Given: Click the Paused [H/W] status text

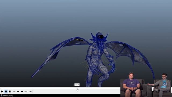Looking at the screenshot, I should (8, 96).
